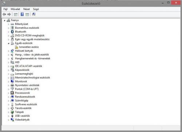Click the Képeszközök camera icon
This screenshot has width=182, height=132.
12,70
